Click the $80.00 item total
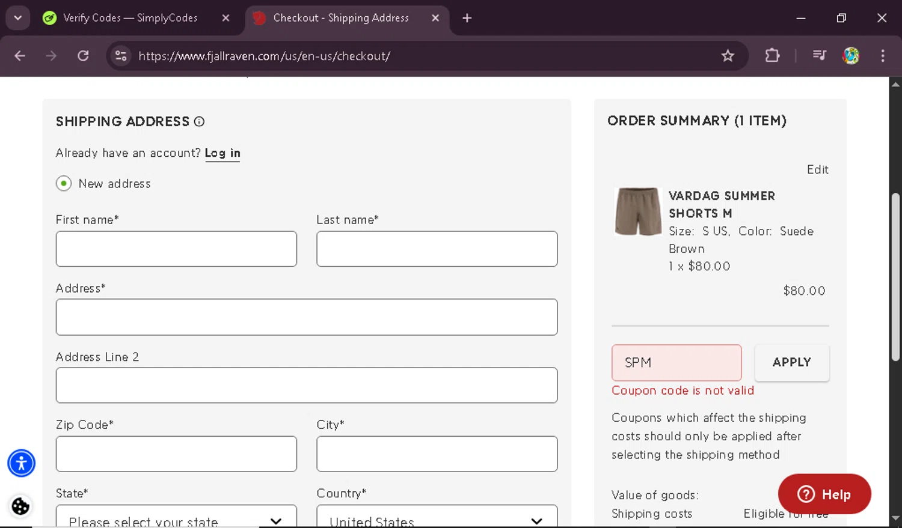The image size is (902, 528). [x=804, y=291]
